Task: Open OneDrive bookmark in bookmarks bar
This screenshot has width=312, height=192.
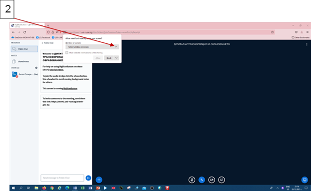Action: pos(22,37)
